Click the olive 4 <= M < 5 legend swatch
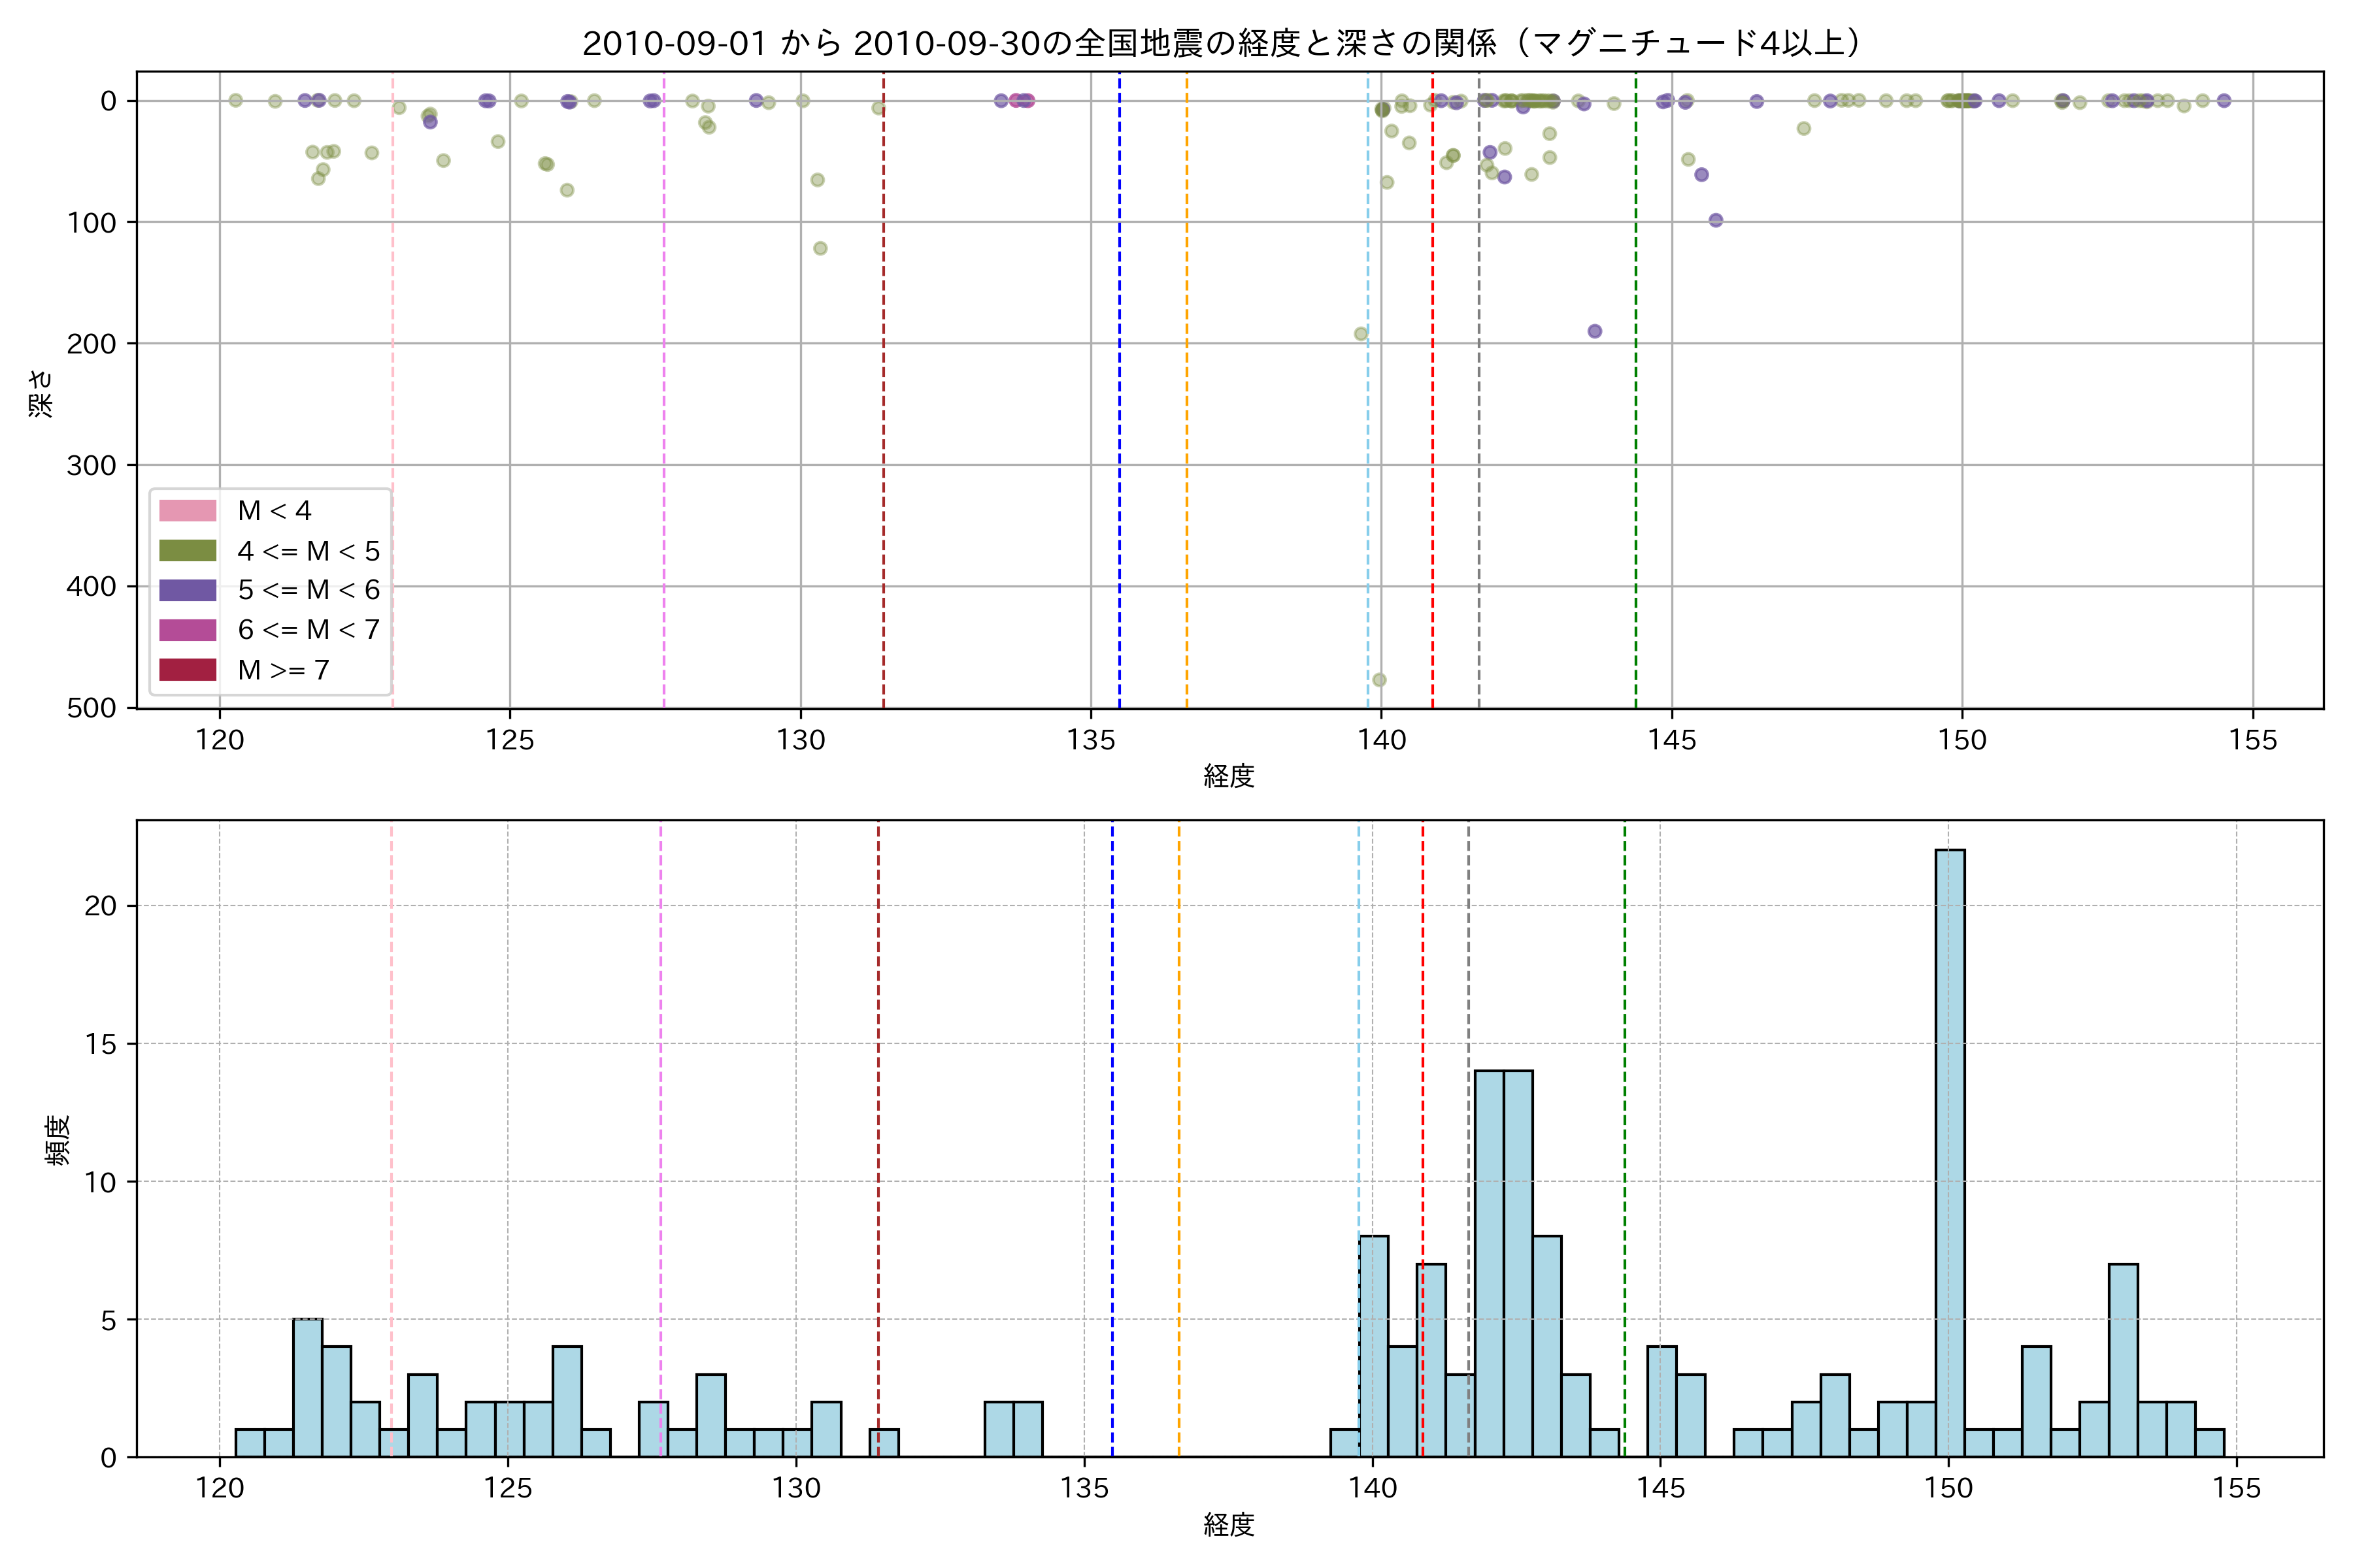 click(x=187, y=551)
